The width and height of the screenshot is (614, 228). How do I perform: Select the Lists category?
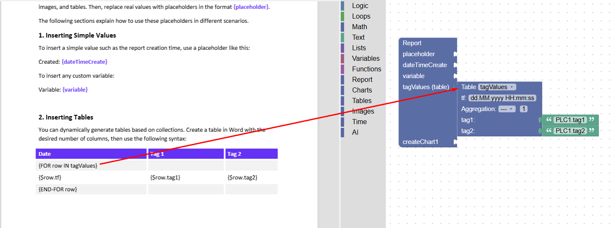tap(359, 48)
